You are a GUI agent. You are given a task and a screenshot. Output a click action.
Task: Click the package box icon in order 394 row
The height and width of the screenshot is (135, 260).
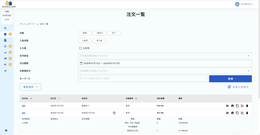(114, 113)
